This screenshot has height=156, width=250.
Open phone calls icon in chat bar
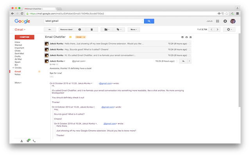click(x=34, y=141)
